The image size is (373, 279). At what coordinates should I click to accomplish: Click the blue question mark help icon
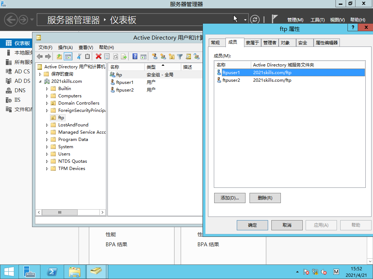pyautogui.click(x=135, y=56)
